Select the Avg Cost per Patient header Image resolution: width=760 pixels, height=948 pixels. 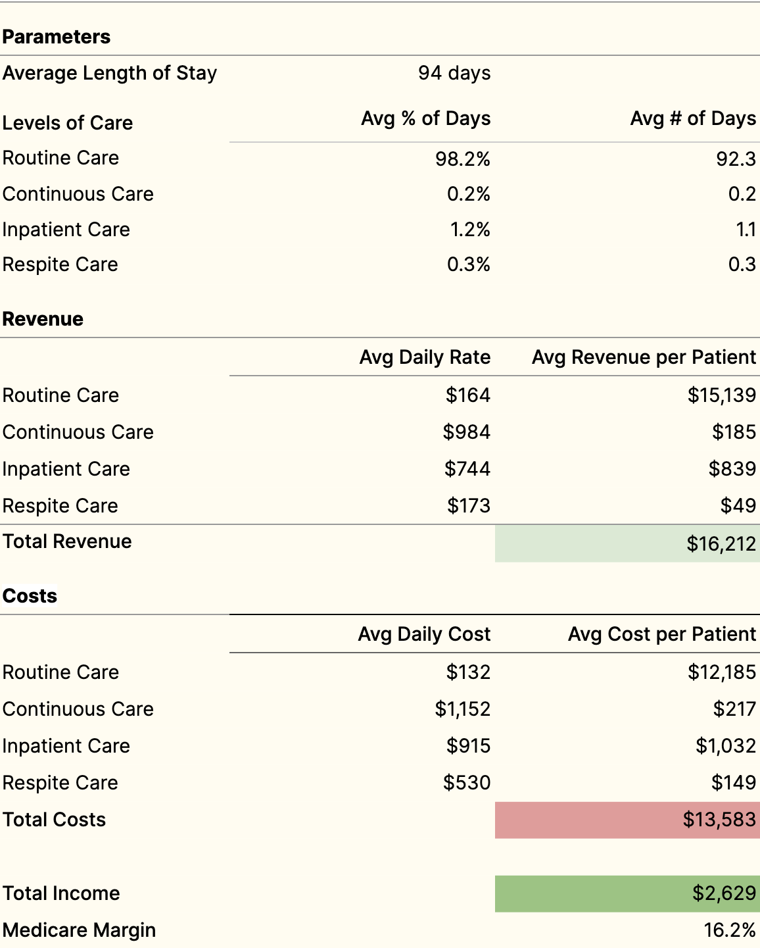tap(661, 634)
